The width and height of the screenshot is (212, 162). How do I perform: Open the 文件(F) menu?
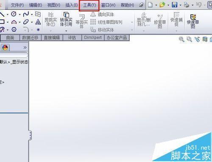(17, 5)
